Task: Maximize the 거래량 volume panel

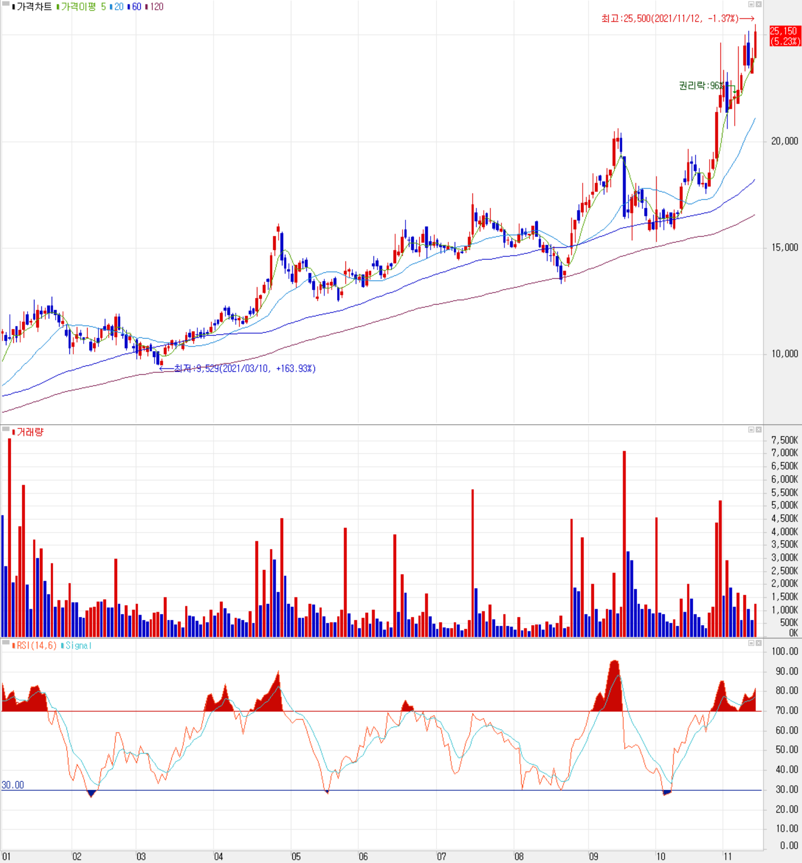Action: tap(751, 430)
